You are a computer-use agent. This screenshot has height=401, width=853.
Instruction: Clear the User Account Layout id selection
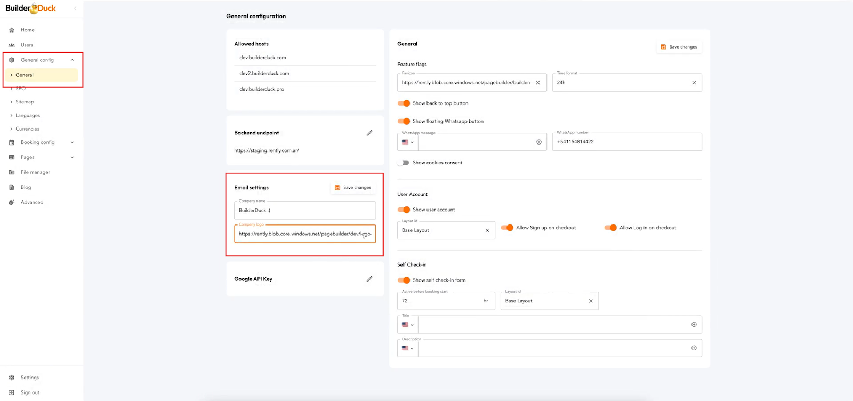pos(487,230)
